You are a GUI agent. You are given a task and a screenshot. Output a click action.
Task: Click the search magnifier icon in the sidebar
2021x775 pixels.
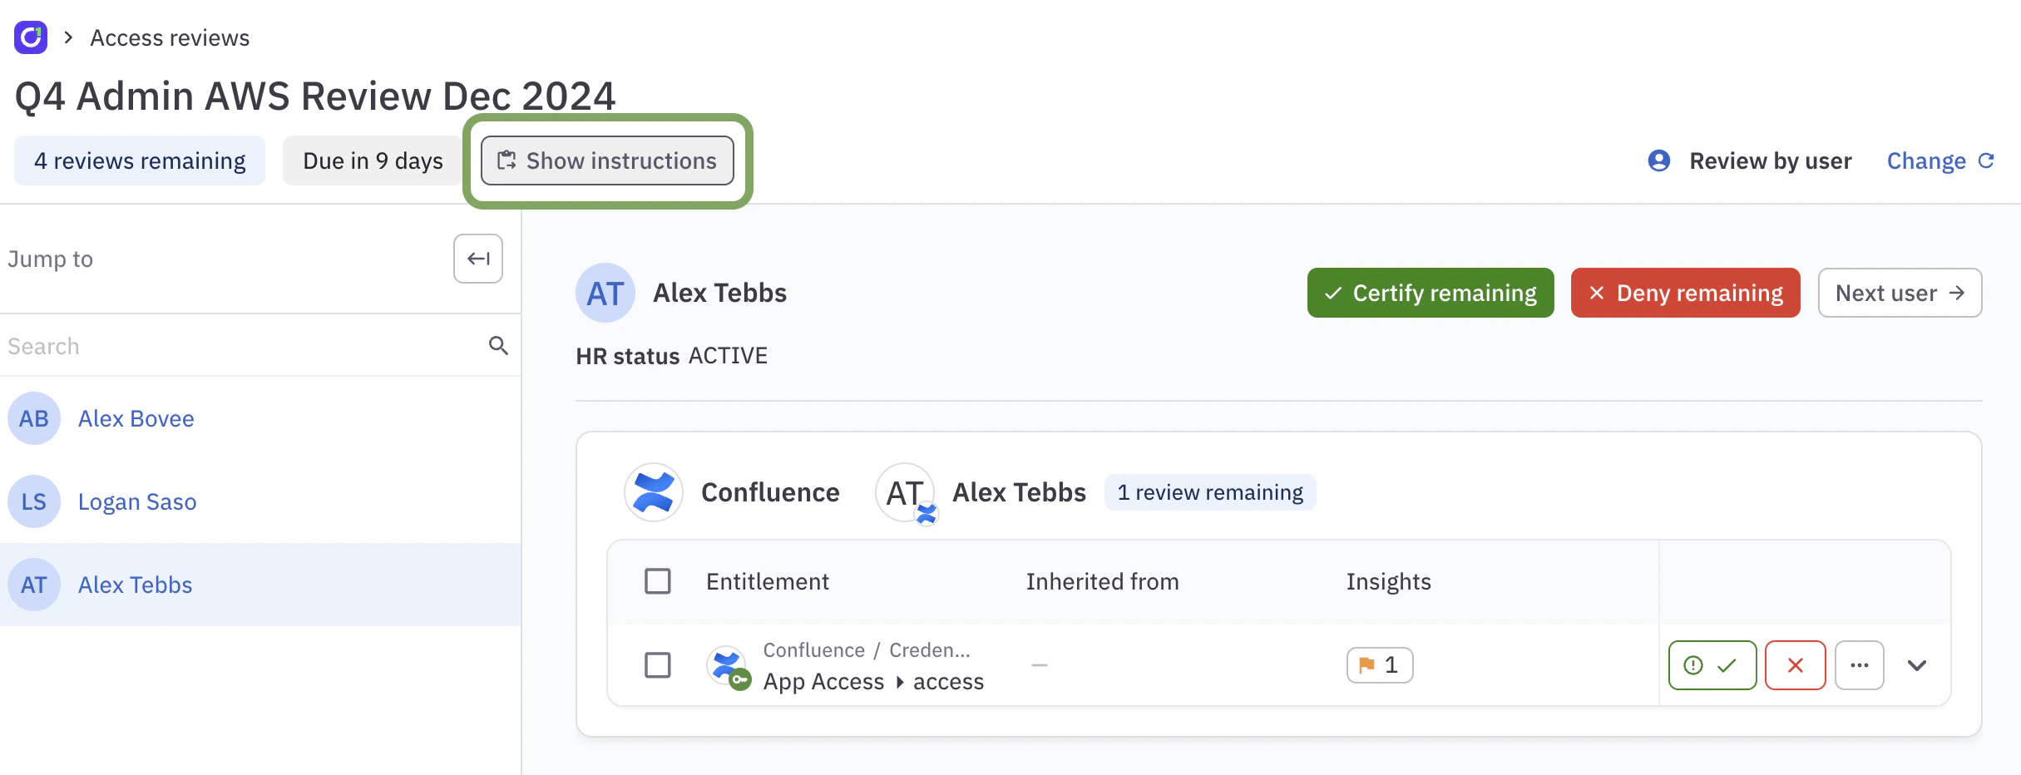coord(497,345)
